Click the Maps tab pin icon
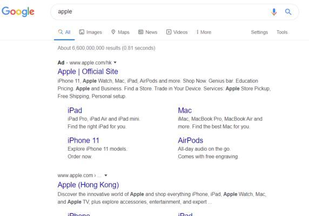309x216 pixels. pos(113,32)
